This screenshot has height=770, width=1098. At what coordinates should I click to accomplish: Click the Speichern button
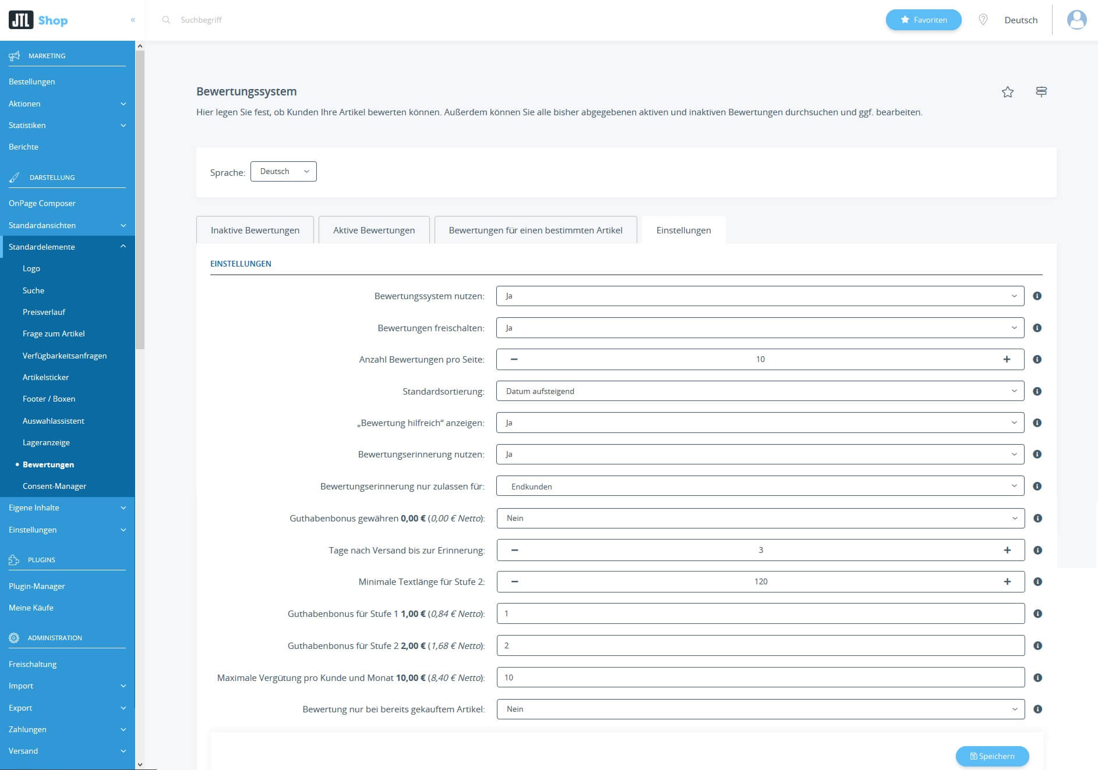click(992, 756)
